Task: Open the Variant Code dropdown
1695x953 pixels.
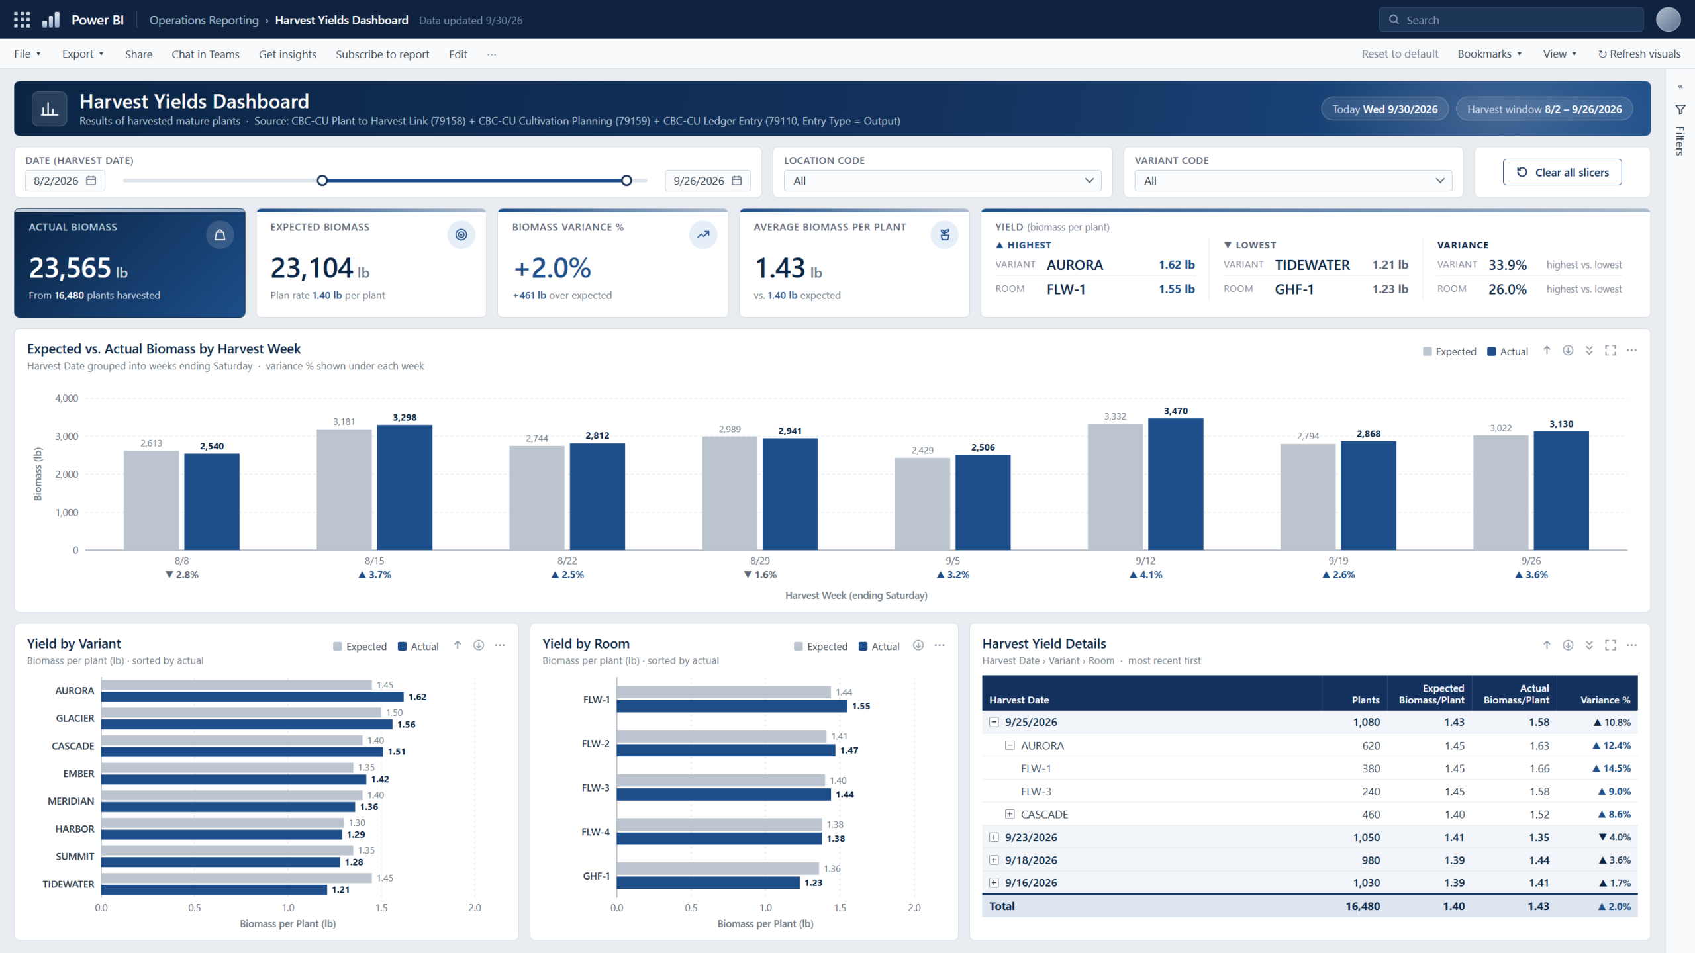Action: (1293, 181)
